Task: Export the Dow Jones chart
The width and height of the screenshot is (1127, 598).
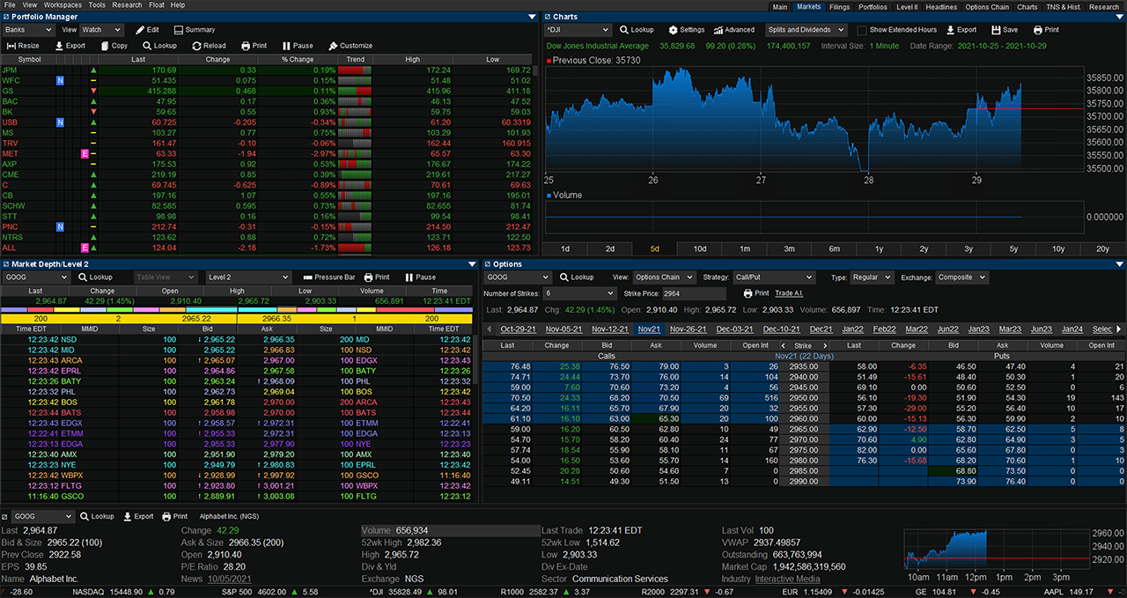Action: [961, 30]
